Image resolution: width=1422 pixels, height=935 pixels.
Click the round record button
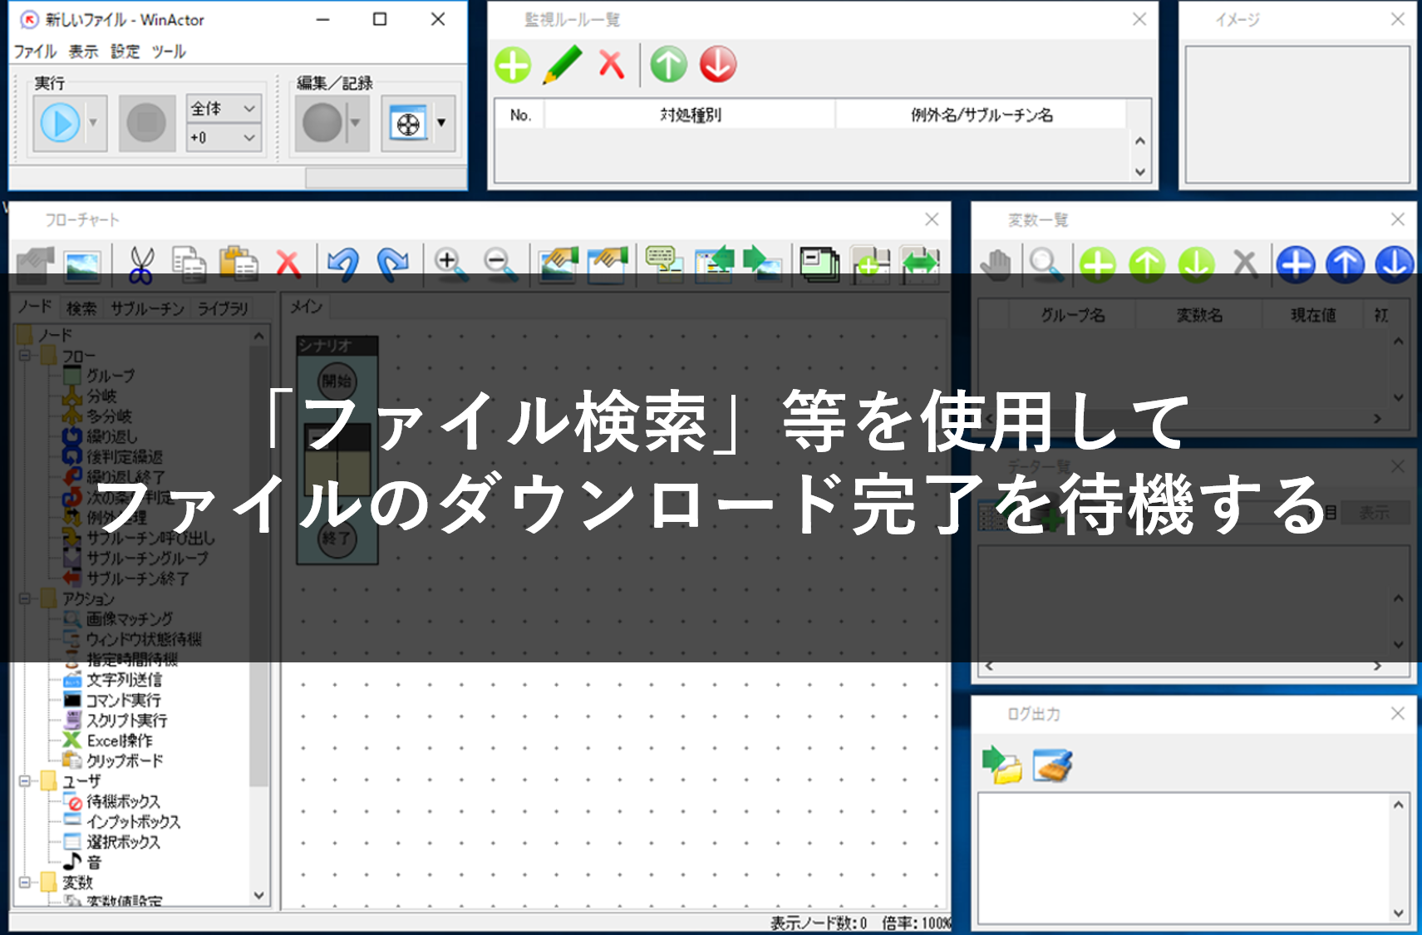[322, 123]
